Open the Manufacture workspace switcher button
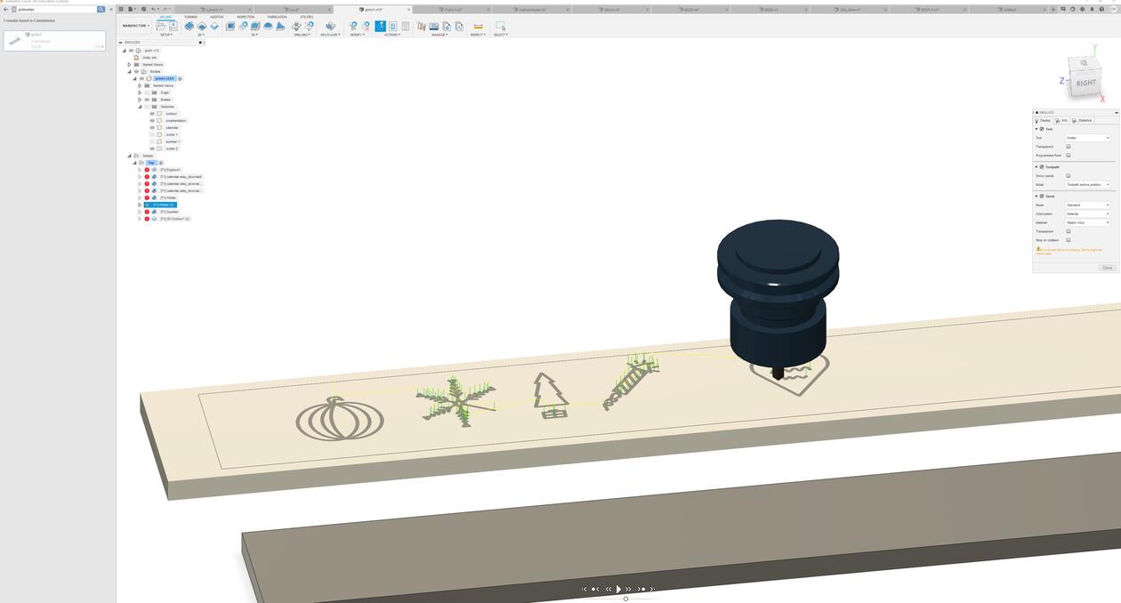 pyautogui.click(x=136, y=26)
